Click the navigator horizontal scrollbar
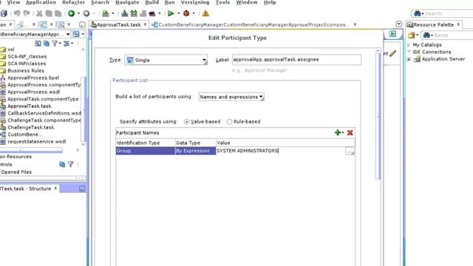The width and height of the screenshot is (473, 266). [31, 150]
